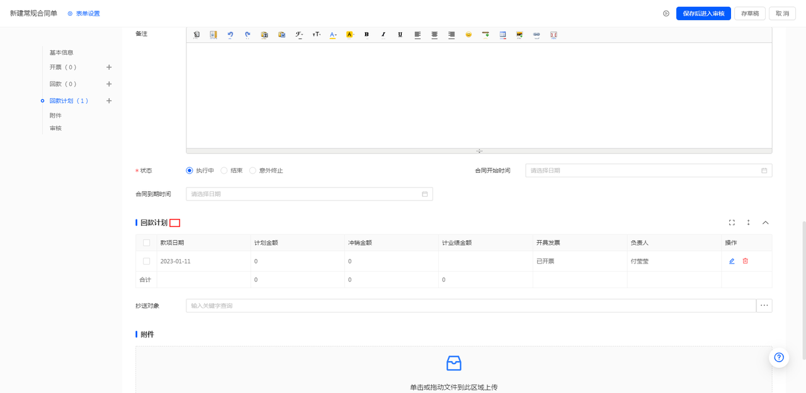Toggle editor fullscreen icon in toolbar
Screen dimensions: 806x393
(x=553, y=35)
